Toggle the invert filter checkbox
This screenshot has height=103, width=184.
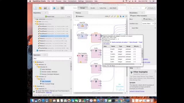tap(131, 28)
